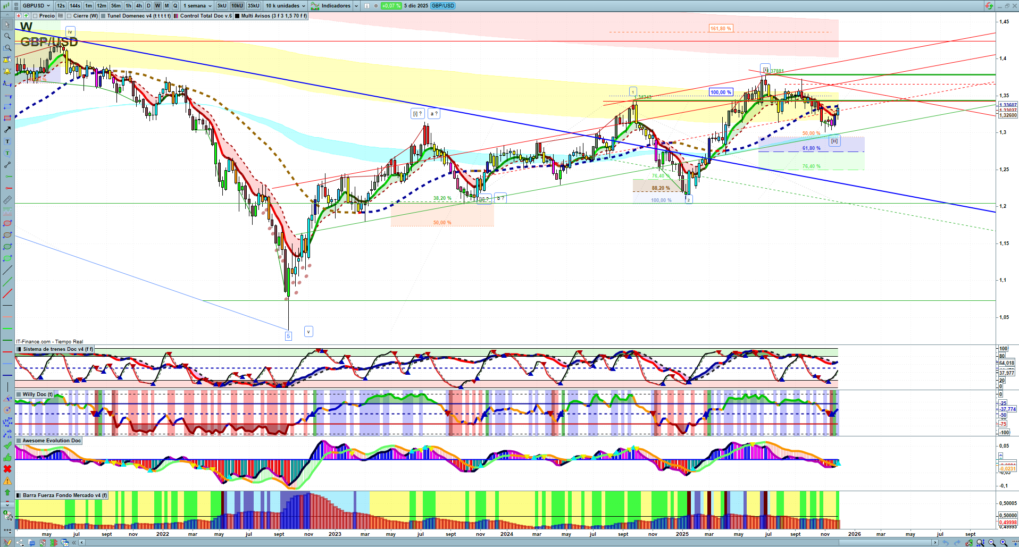Select the red diagonal line tool
This screenshot has width=1019, height=547.
pos(7,293)
